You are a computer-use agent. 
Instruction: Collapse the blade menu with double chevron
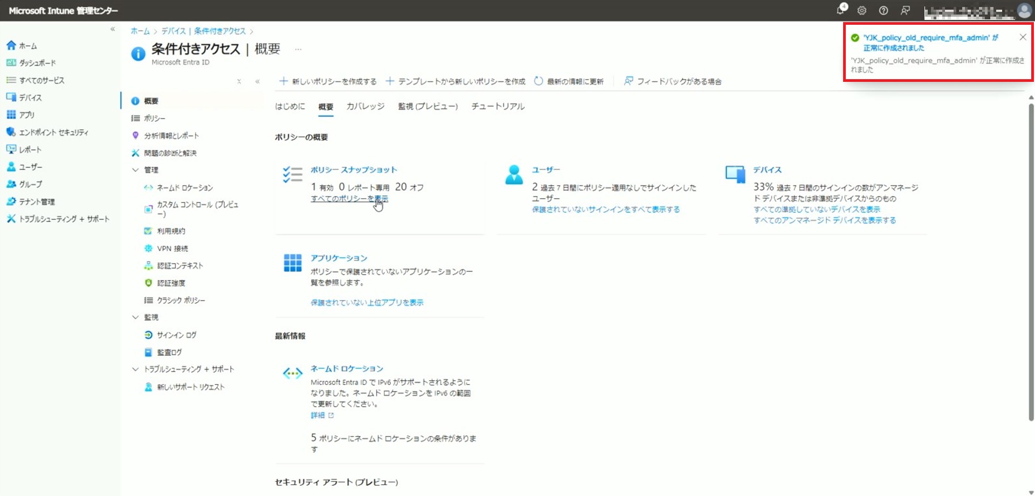pos(258,81)
